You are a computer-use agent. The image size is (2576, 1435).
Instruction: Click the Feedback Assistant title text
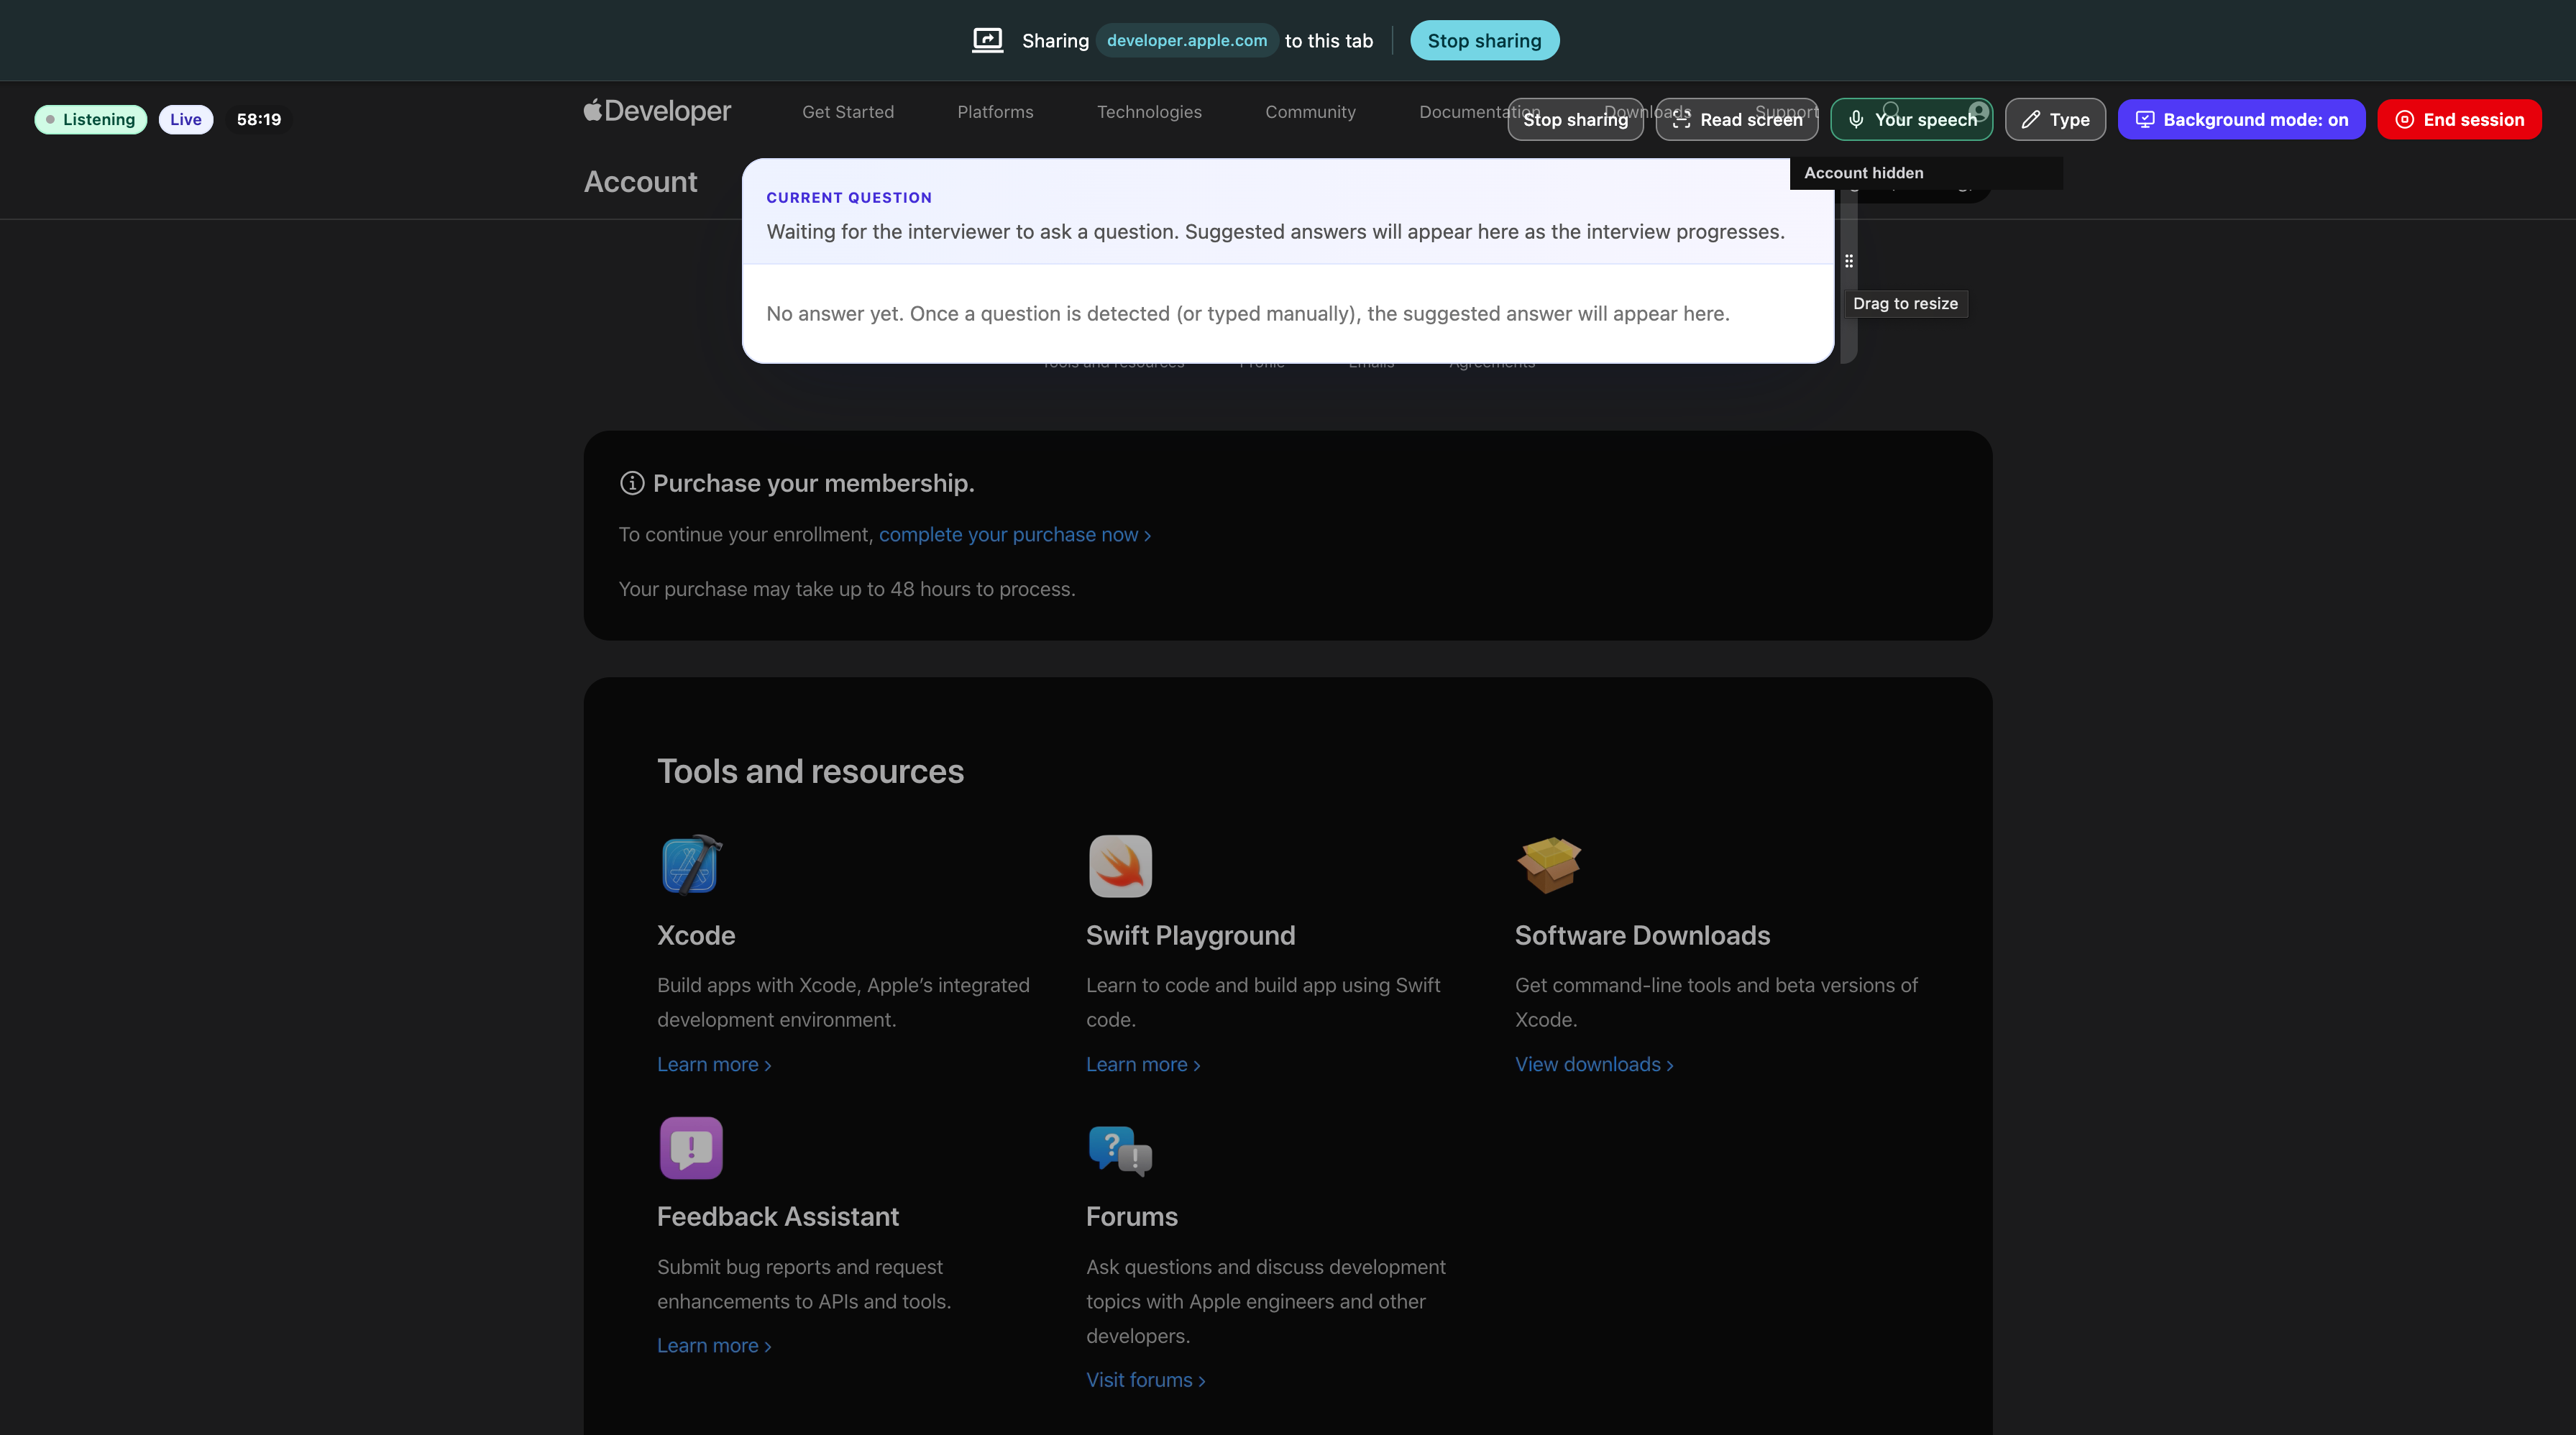[x=778, y=1216]
